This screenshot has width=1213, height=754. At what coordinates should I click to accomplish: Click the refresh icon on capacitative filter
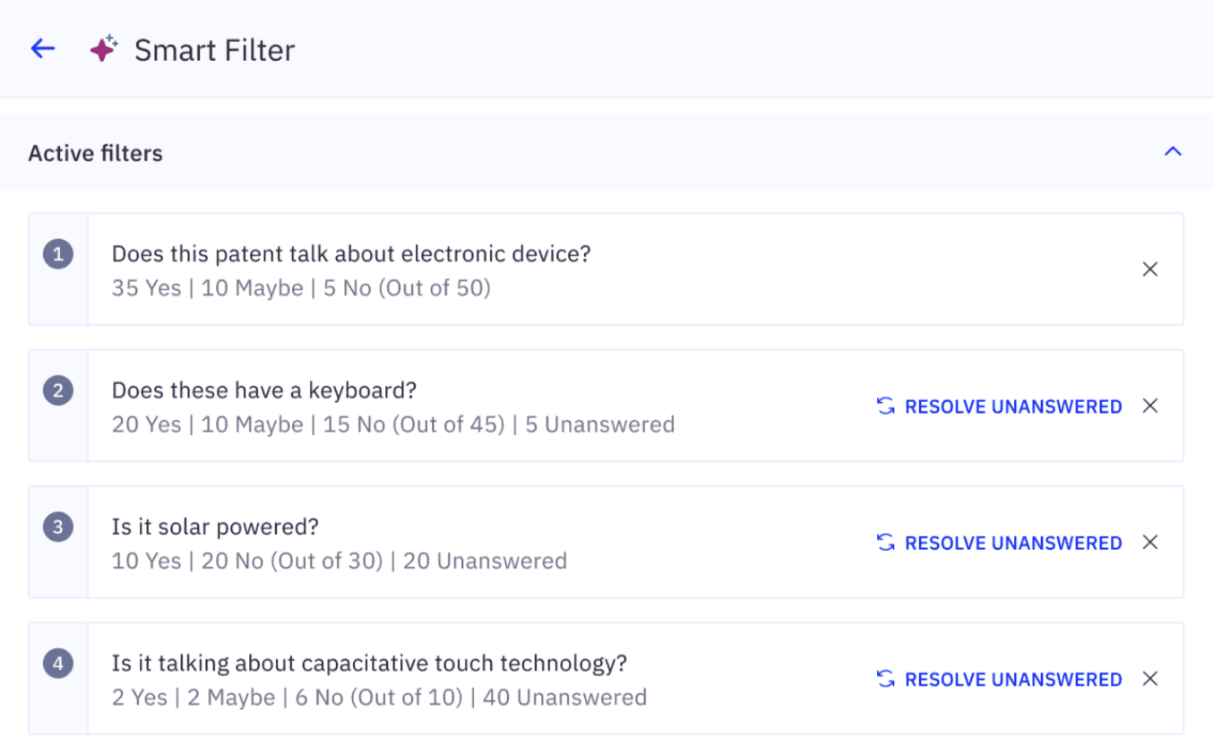tap(886, 680)
